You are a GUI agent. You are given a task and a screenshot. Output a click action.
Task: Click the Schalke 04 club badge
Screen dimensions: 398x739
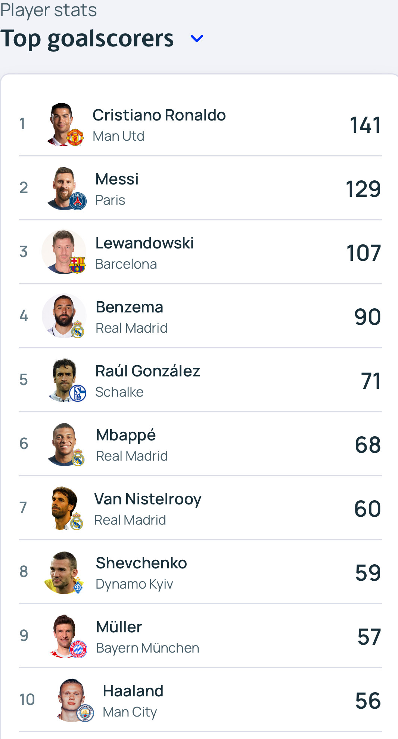(x=78, y=393)
